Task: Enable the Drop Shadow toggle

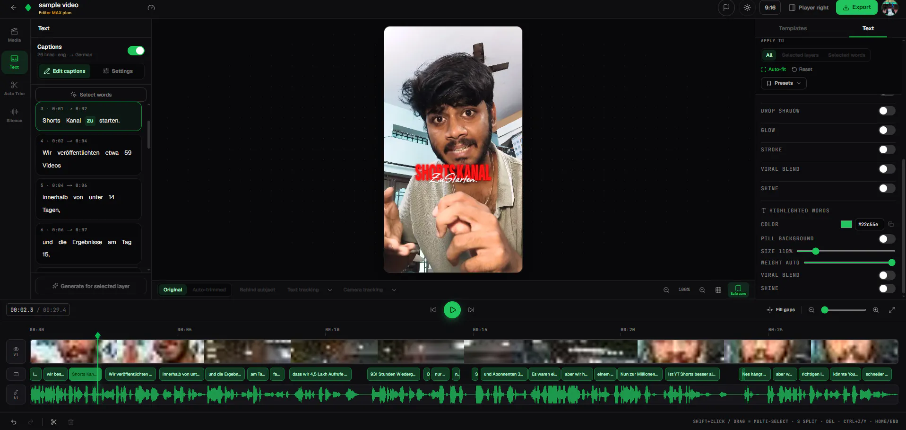Action: click(x=887, y=111)
